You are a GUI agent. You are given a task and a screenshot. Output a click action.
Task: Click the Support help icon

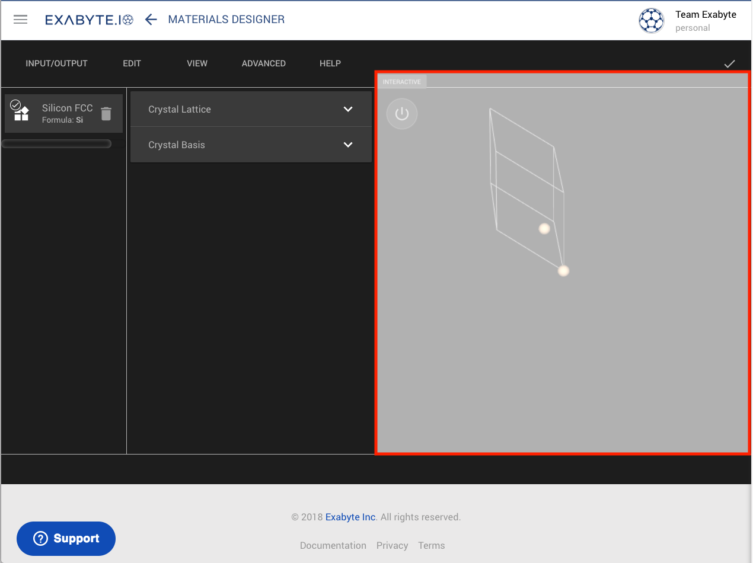(40, 538)
